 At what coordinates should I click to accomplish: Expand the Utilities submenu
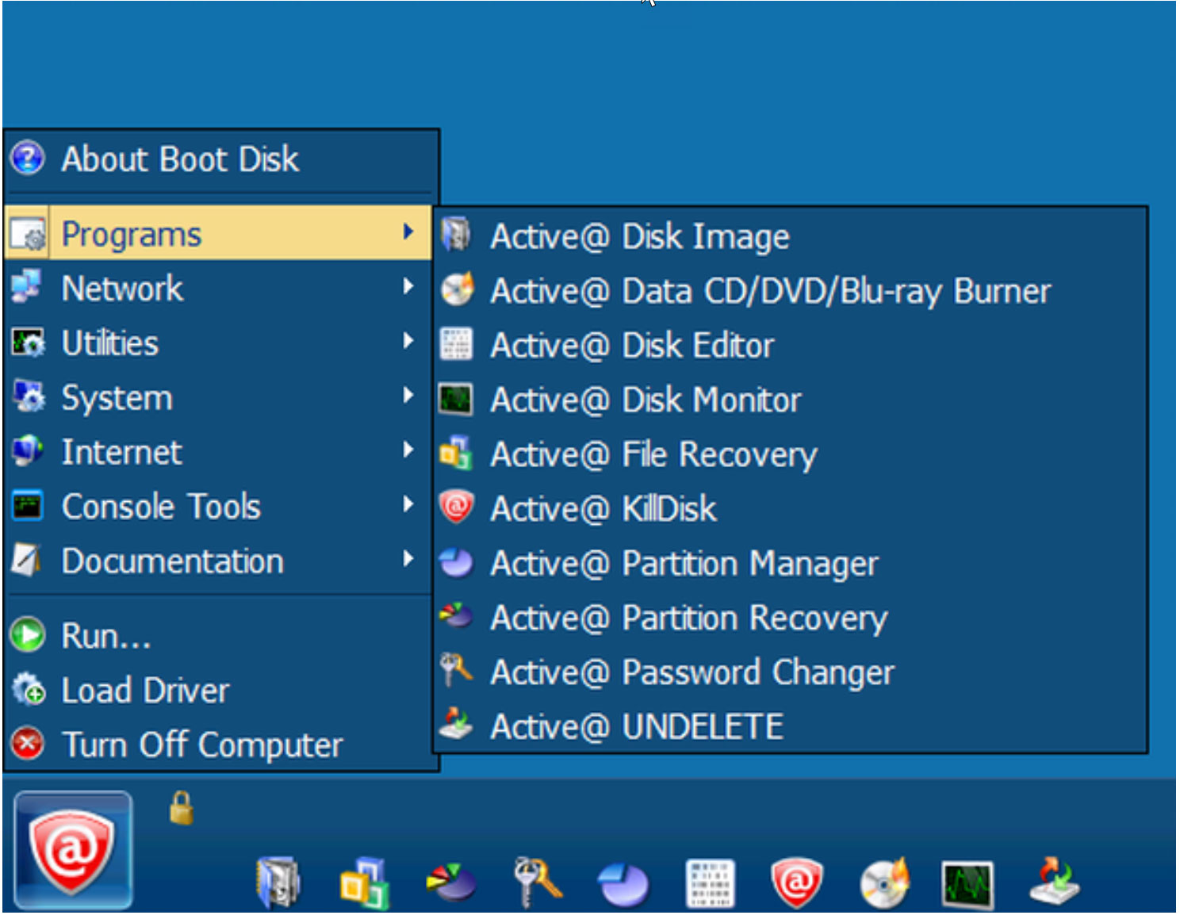(x=109, y=343)
